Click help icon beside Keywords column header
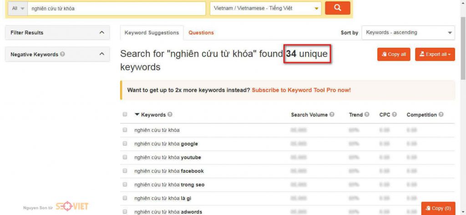466x215 pixels. point(170,115)
